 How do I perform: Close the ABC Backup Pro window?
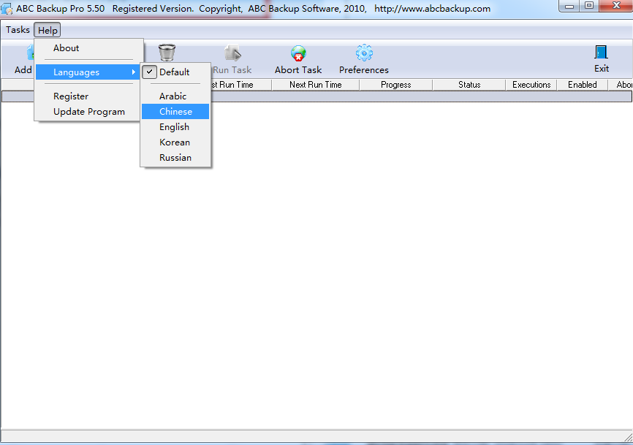[x=616, y=6]
